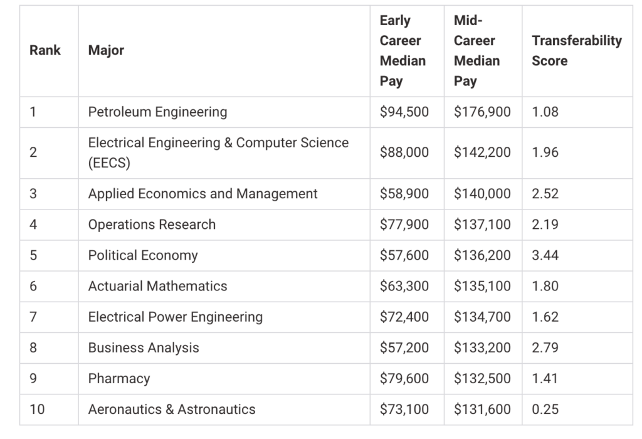The height and width of the screenshot is (439, 642).
Task: Click the Major column header
Action: tap(106, 50)
